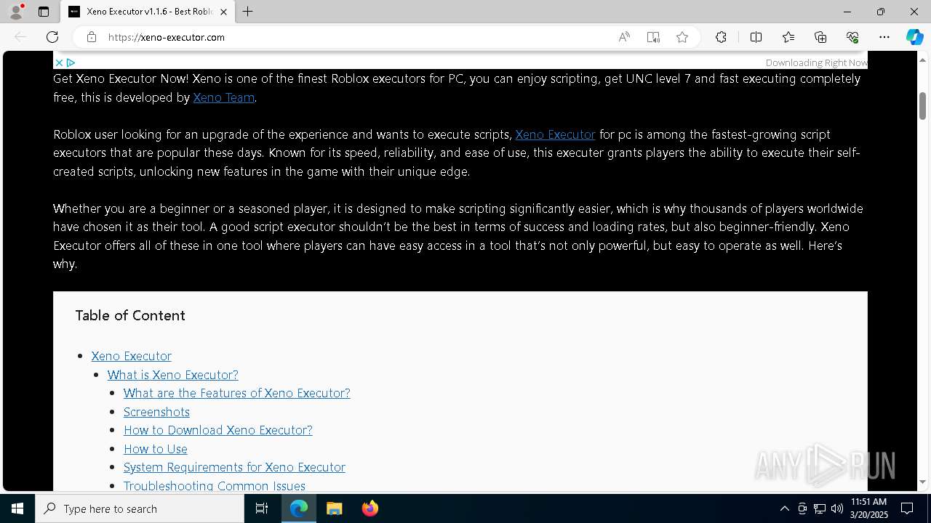Screen dimensions: 931x523
Task: Launch Firefox from the taskbar
Action: tap(370, 508)
